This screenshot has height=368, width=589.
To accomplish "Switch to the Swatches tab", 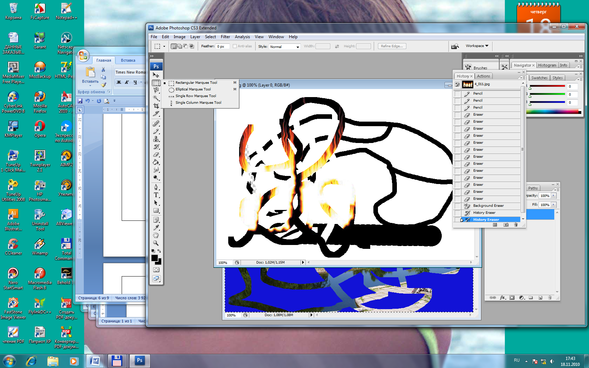I will (539, 78).
